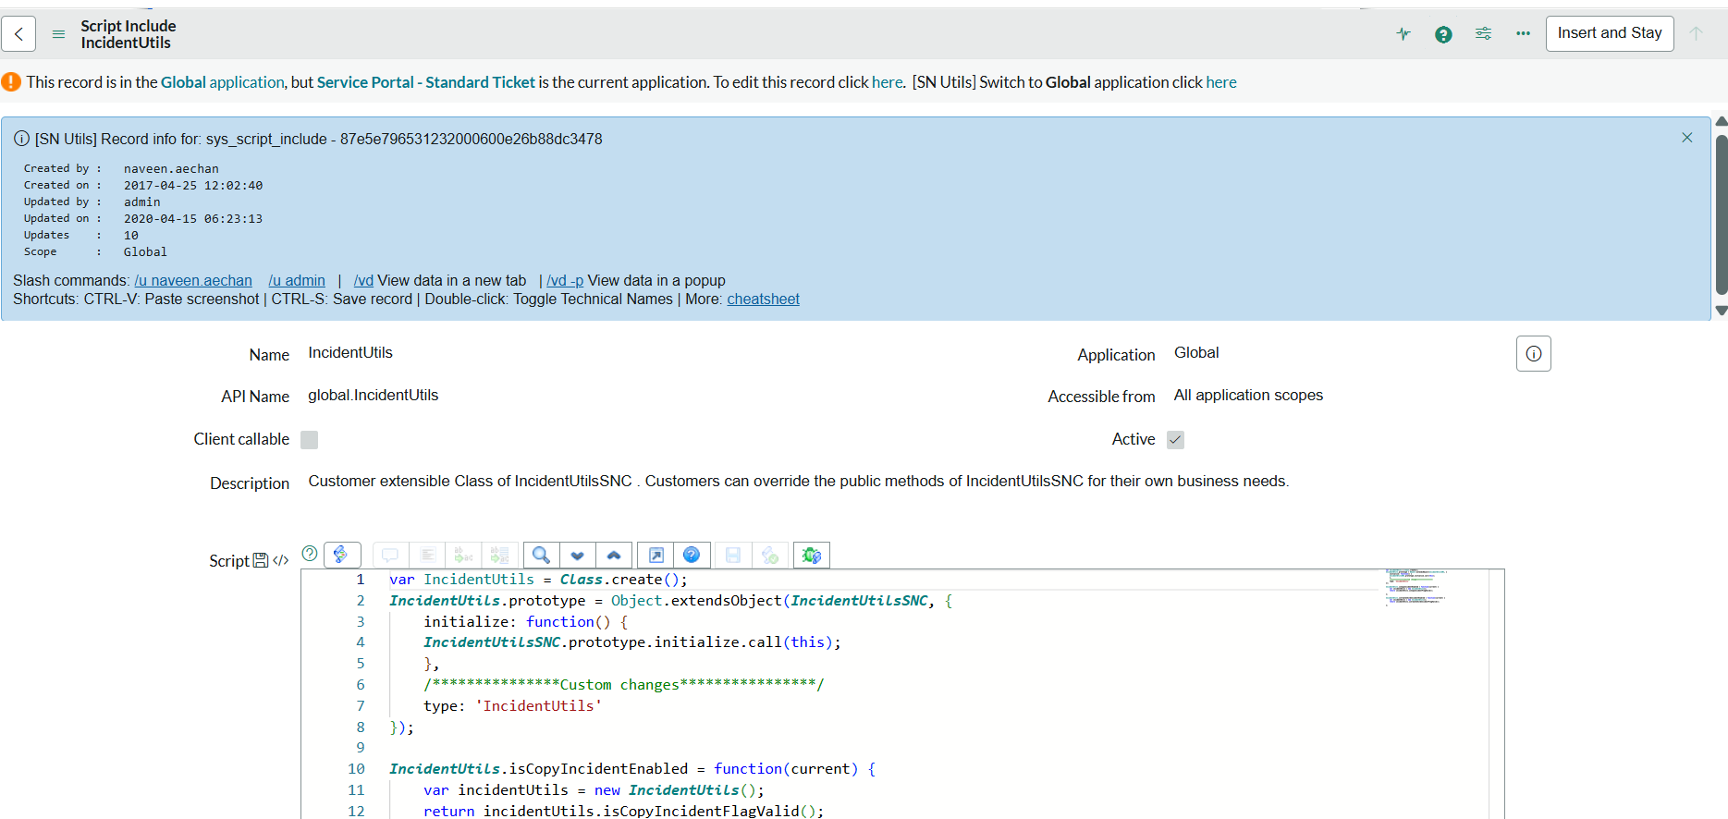
Task: Click line number 12 in gutter
Action: [356, 812]
